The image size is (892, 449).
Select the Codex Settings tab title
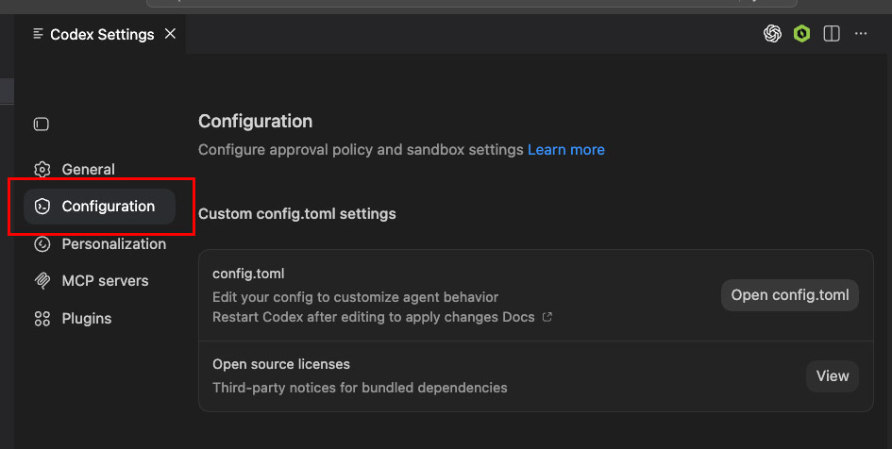pyautogui.click(x=102, y=35)
